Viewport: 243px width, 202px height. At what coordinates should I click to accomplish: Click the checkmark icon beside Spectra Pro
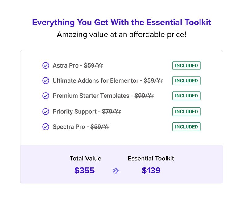tap(46, 127)
